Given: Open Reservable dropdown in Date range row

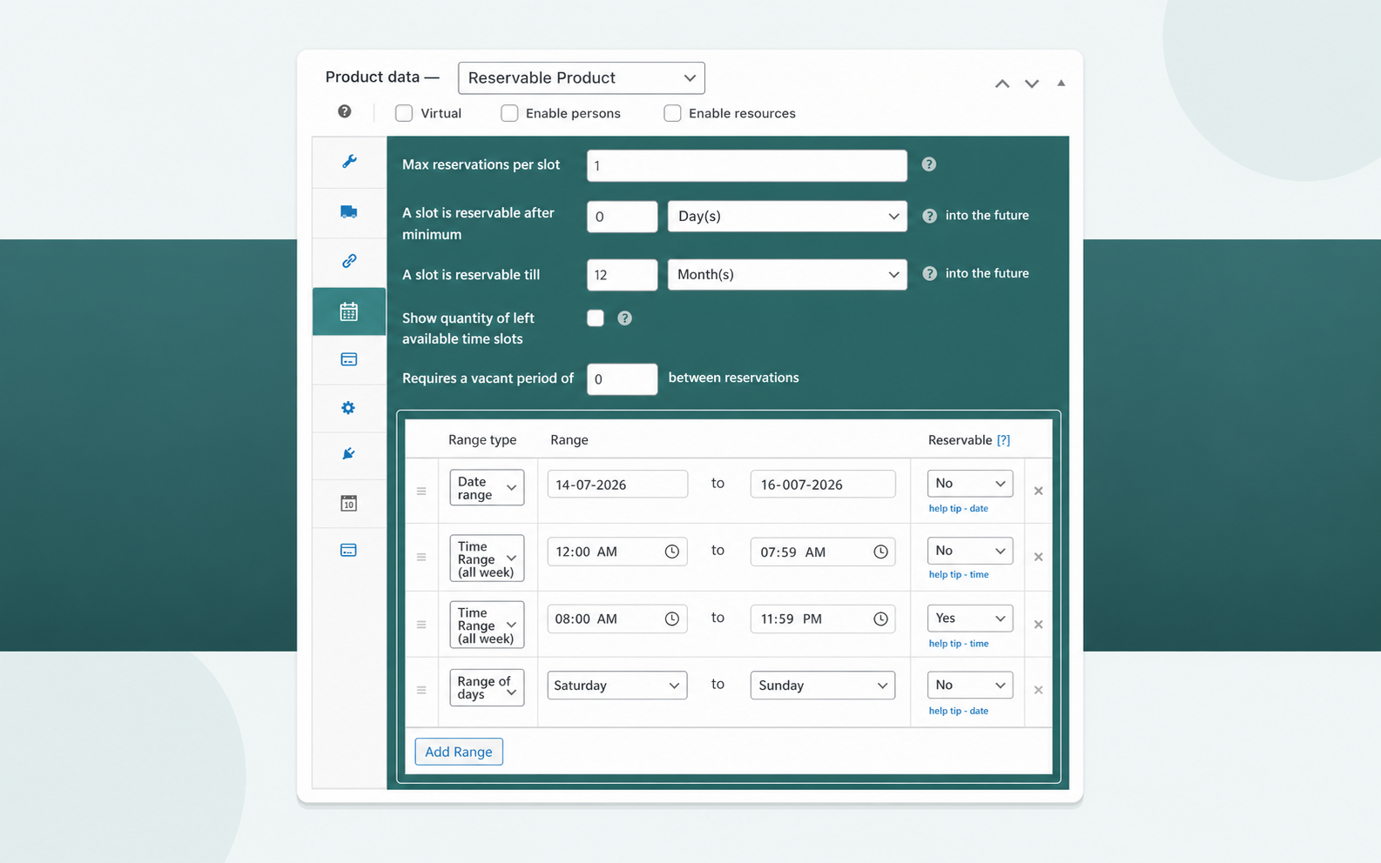Looking at the screenshot, I should tap(970, 484).
